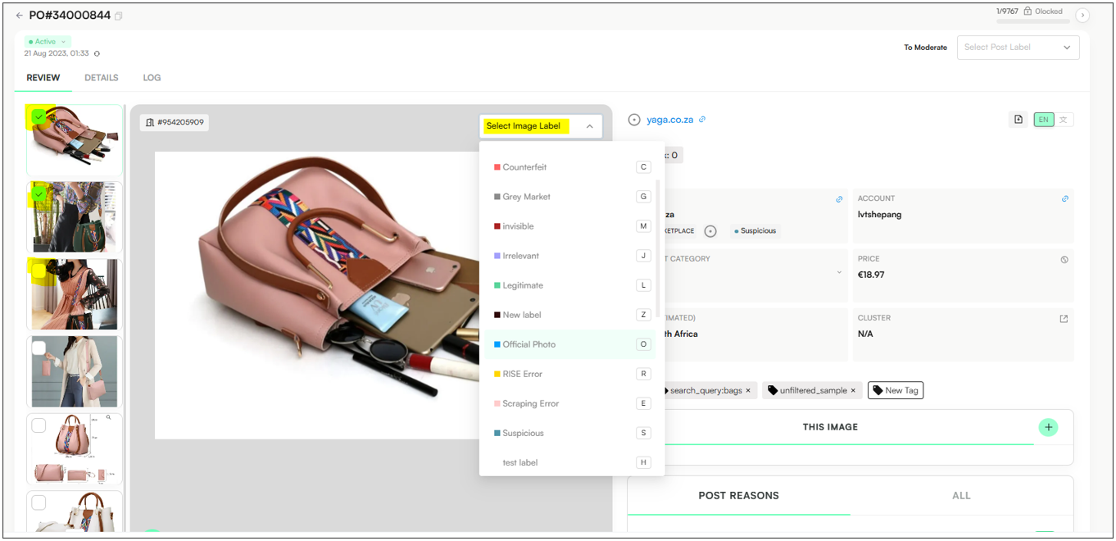Viewport: 1116px width, 541px height.
Task: Click the external link icon beside yaga.co.za
Action: coord(702,120)
